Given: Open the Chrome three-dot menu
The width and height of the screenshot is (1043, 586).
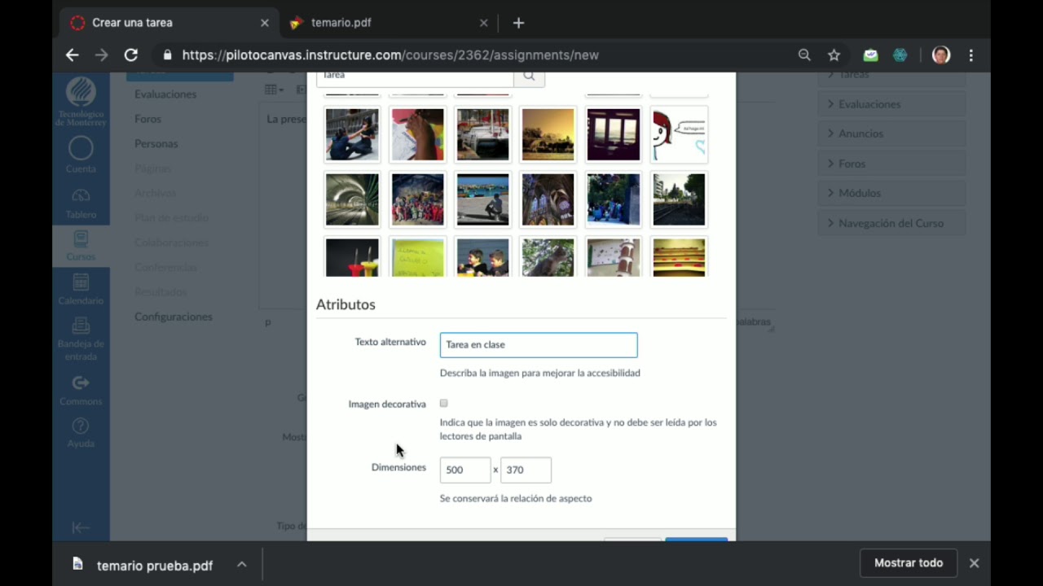Looking at the screenshot, I should tap(970, 55).
